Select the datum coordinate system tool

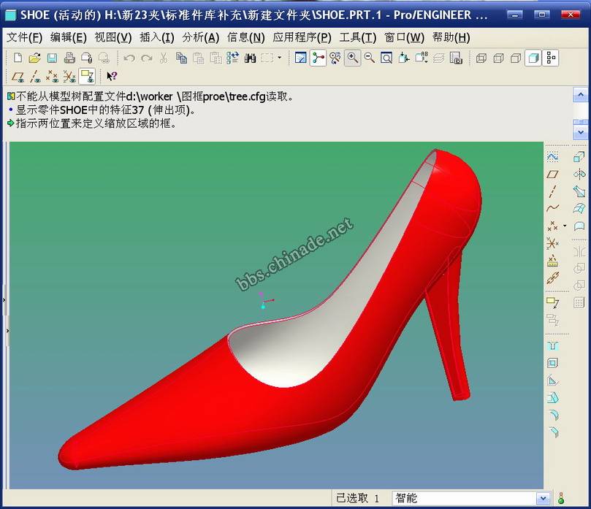coord(552,243)
